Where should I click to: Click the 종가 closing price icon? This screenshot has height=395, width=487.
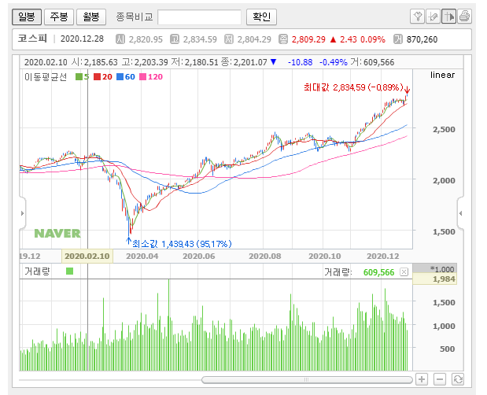[283, 39]
